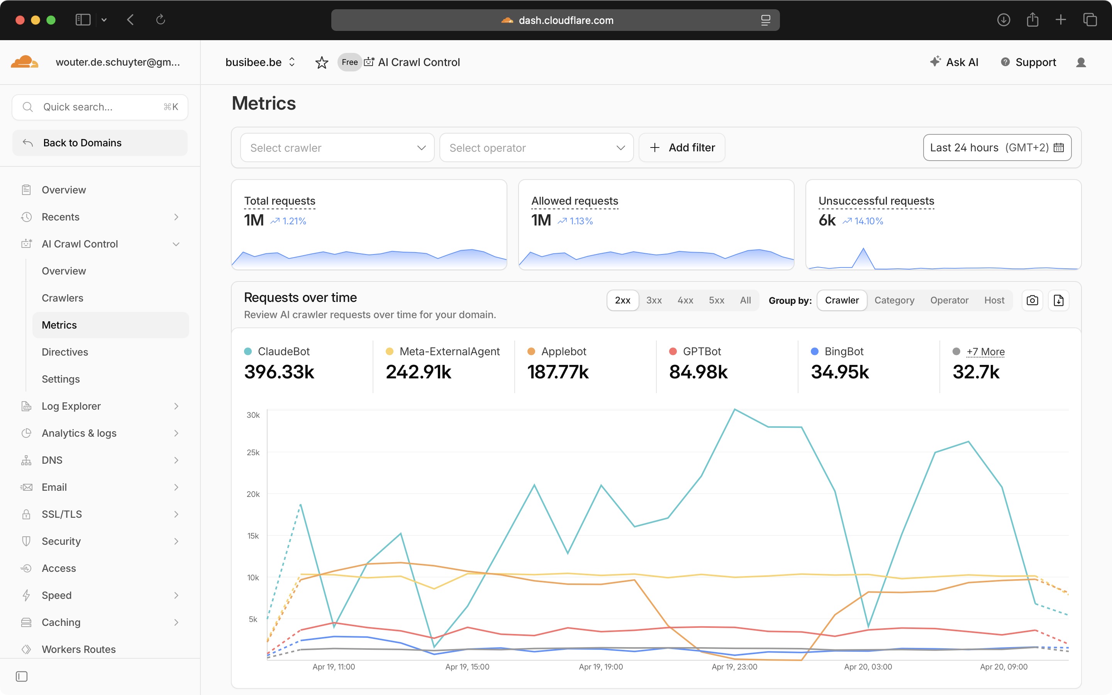The height and width of the screenshot is (695, 1112).
Task: Click the Add filter button
Action: (x=682, y=147)
